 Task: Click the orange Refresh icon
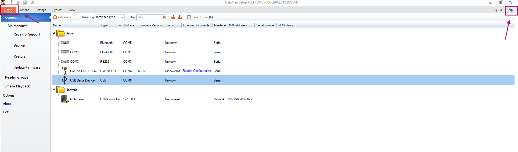coord(55,17)
